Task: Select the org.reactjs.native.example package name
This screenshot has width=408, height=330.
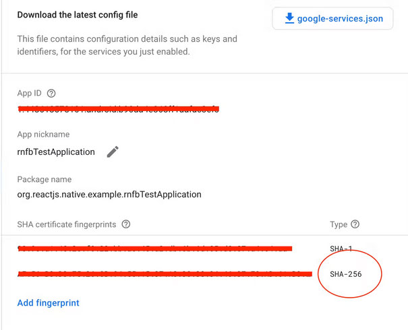Action: [x=109, y=195]
